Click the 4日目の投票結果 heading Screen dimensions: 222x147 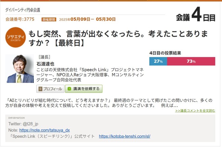tap(165, 53)
